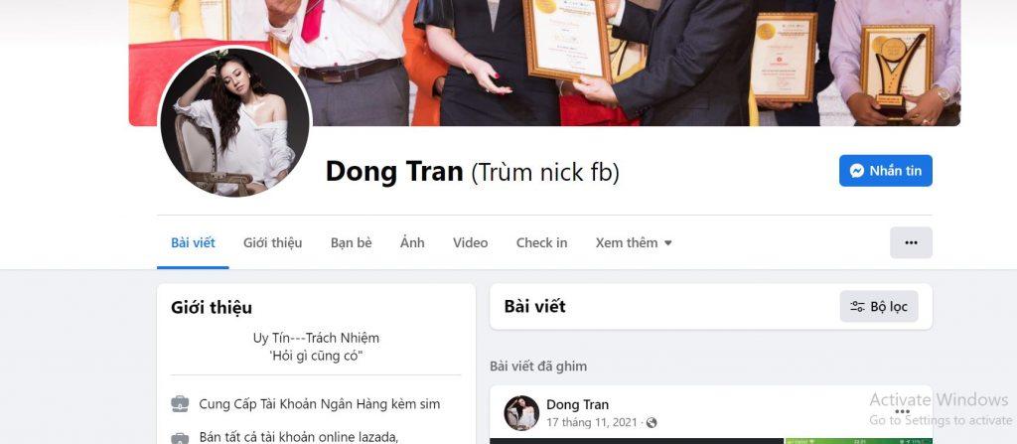Image resolution: width=1017 pixels, height=444 pixels.
Task: Click Dong Tran's small avatar on pinned post
Action: pyautogui.click(x=521, y=413)
